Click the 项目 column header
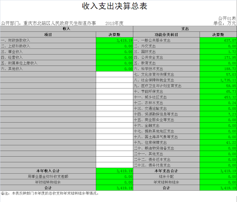 click(x=48, y=35)
